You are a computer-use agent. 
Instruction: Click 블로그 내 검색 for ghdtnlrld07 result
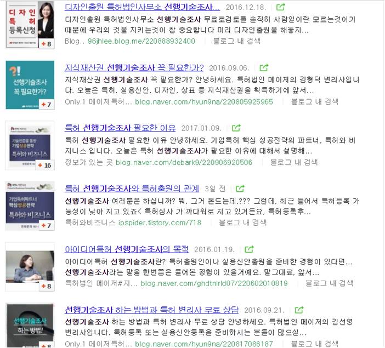pos(329,283)
